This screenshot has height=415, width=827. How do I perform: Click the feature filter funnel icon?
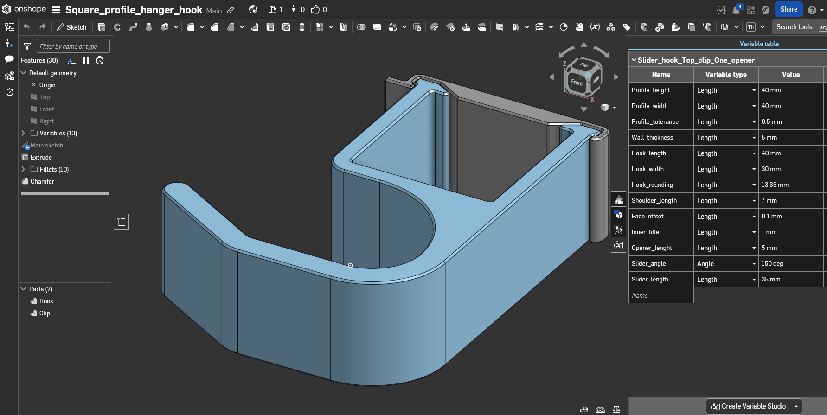pos(27,46)
